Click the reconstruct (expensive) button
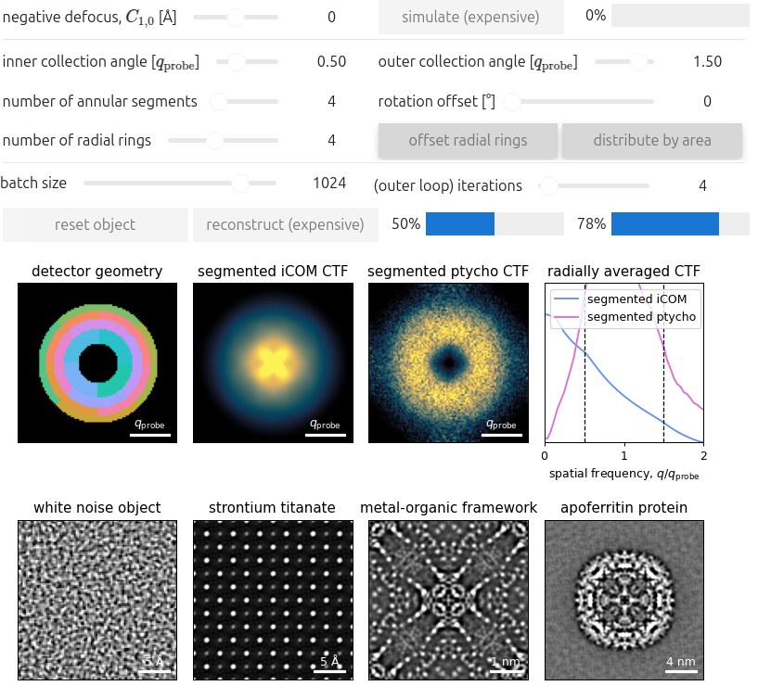758x686 pixels. pyautogui.click(x=285, y=224)
